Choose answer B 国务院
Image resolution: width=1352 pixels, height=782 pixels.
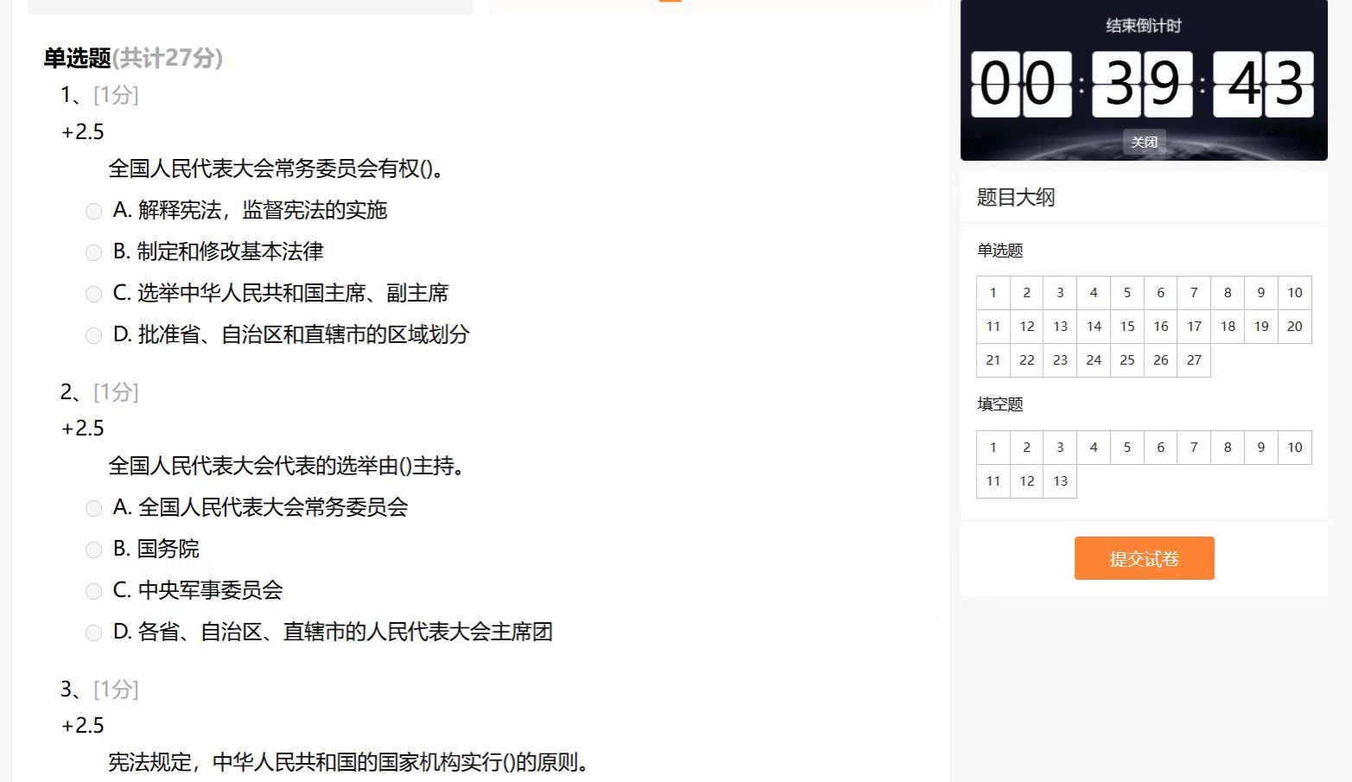[93, 550]
